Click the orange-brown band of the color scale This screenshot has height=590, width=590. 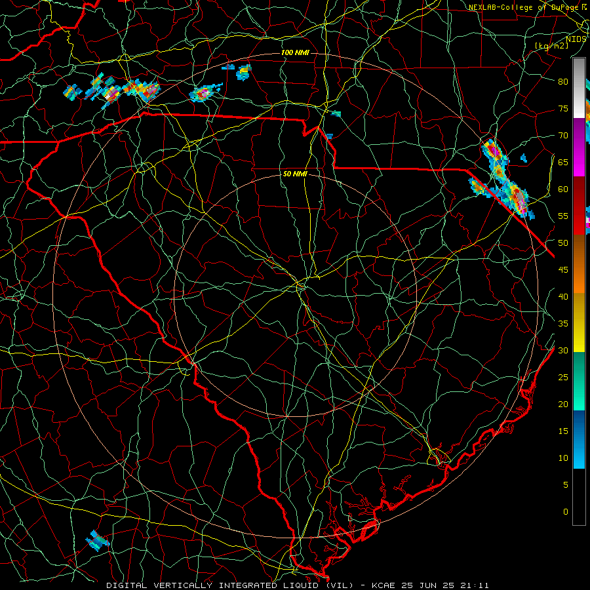[579, 264]
